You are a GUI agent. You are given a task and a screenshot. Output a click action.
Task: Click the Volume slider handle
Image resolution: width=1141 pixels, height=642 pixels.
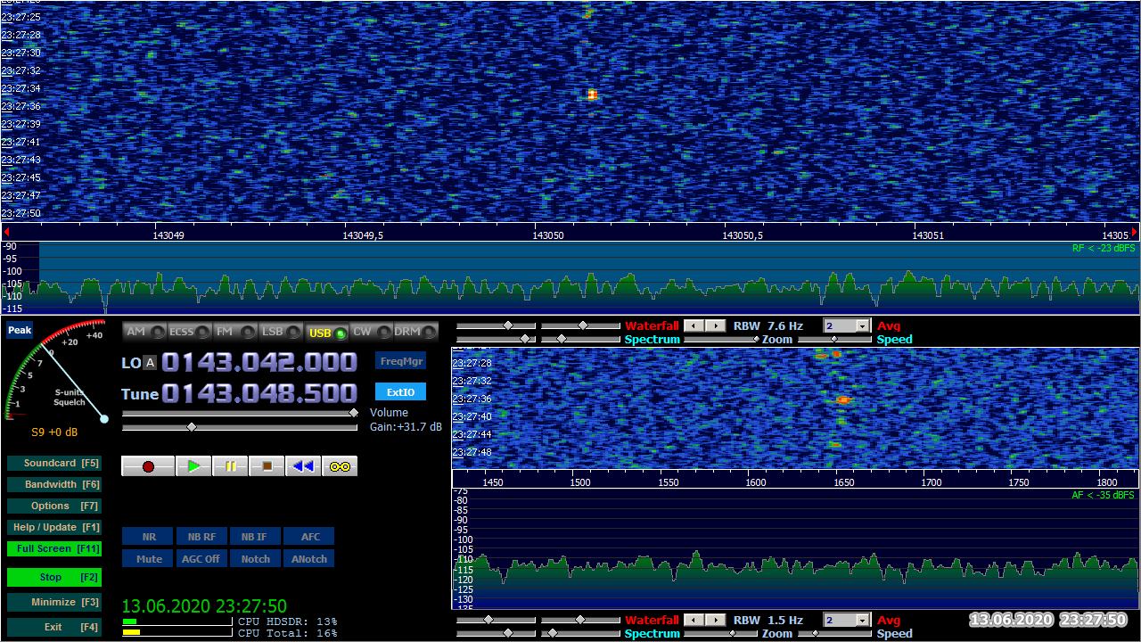point(353,413)
